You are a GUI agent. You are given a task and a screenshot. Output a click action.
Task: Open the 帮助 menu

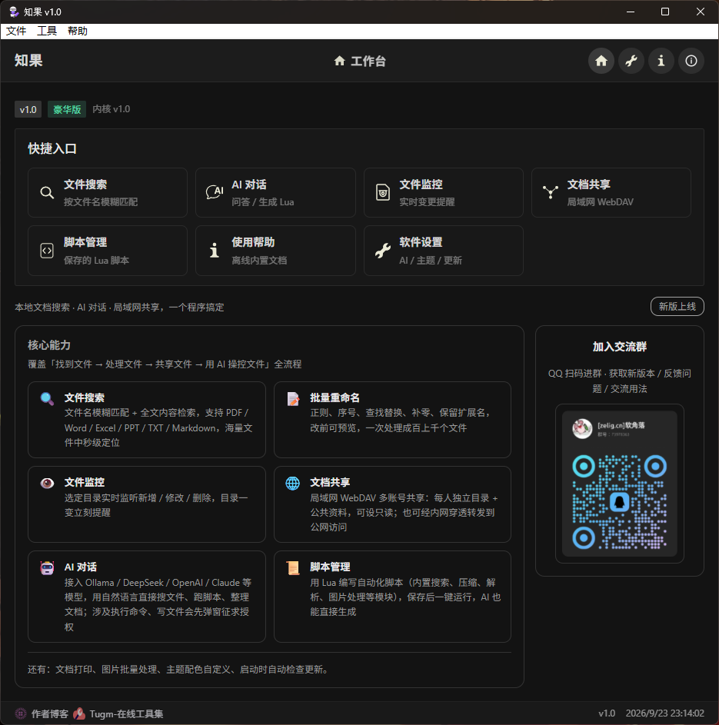77,31
